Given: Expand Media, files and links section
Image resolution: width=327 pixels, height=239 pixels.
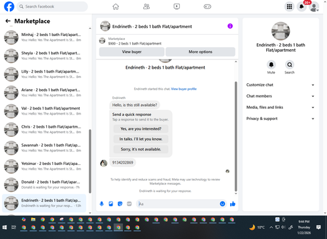Looking at the screenshot, I should 281,107.
